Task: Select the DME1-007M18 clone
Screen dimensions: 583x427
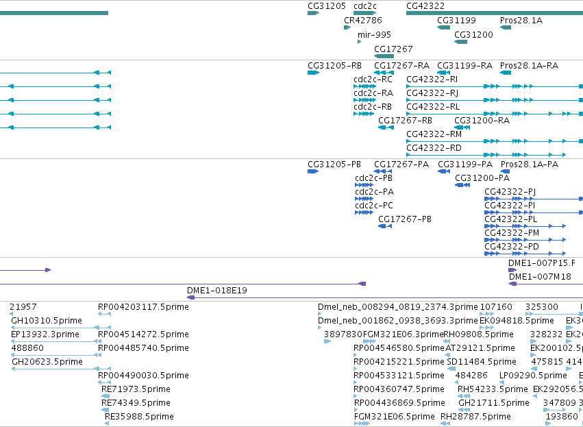Action: pos(546,284)
